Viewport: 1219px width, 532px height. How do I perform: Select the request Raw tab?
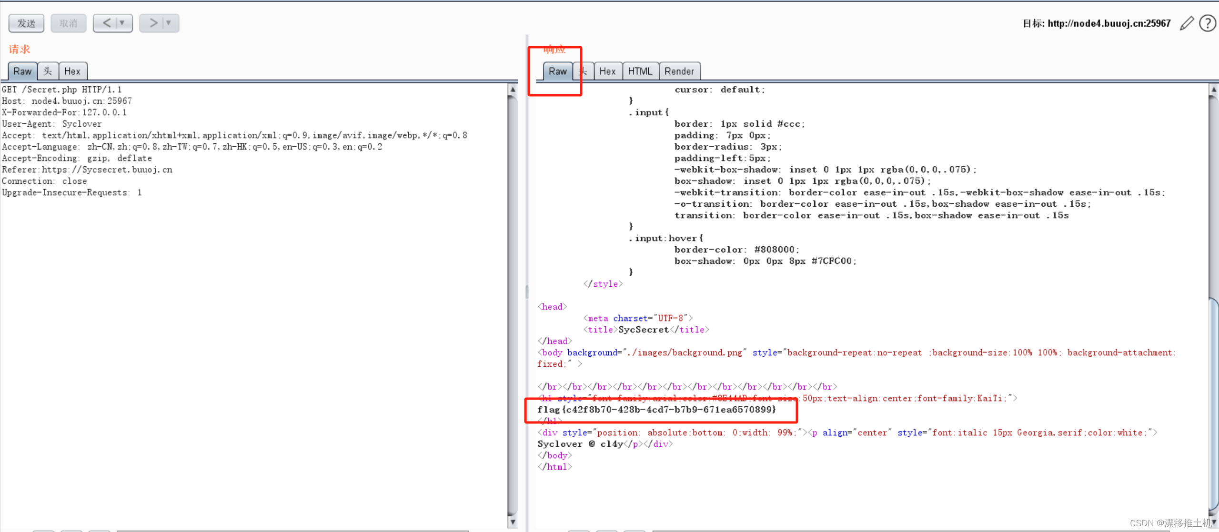point(22,71)
